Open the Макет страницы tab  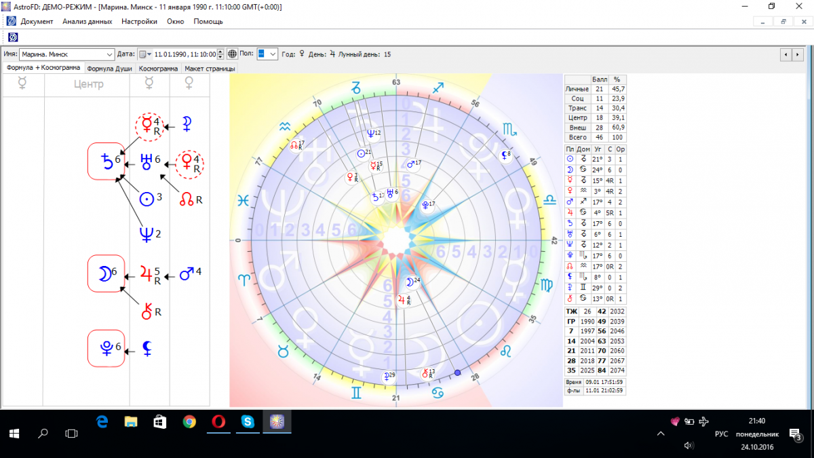(x=210, y=69)
